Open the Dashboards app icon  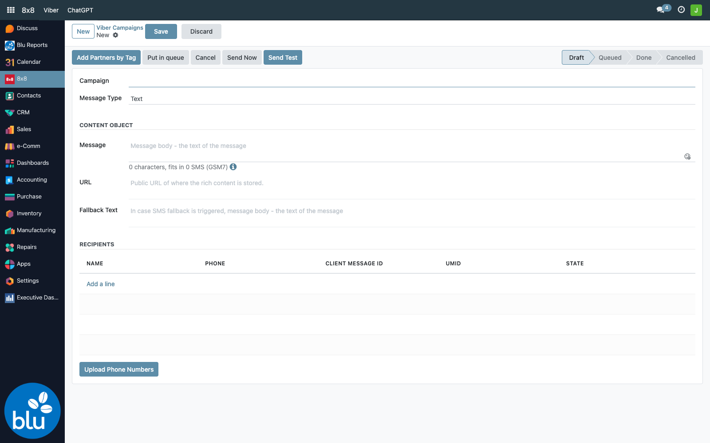coord(9,163)
